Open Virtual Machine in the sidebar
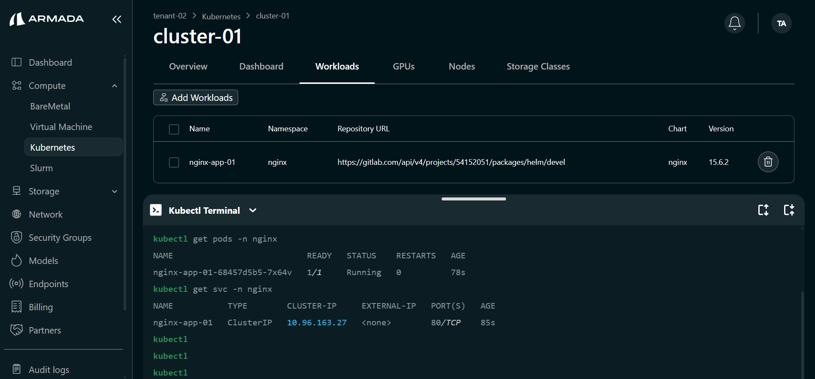815x379 pixels. [x=61, y=127]
